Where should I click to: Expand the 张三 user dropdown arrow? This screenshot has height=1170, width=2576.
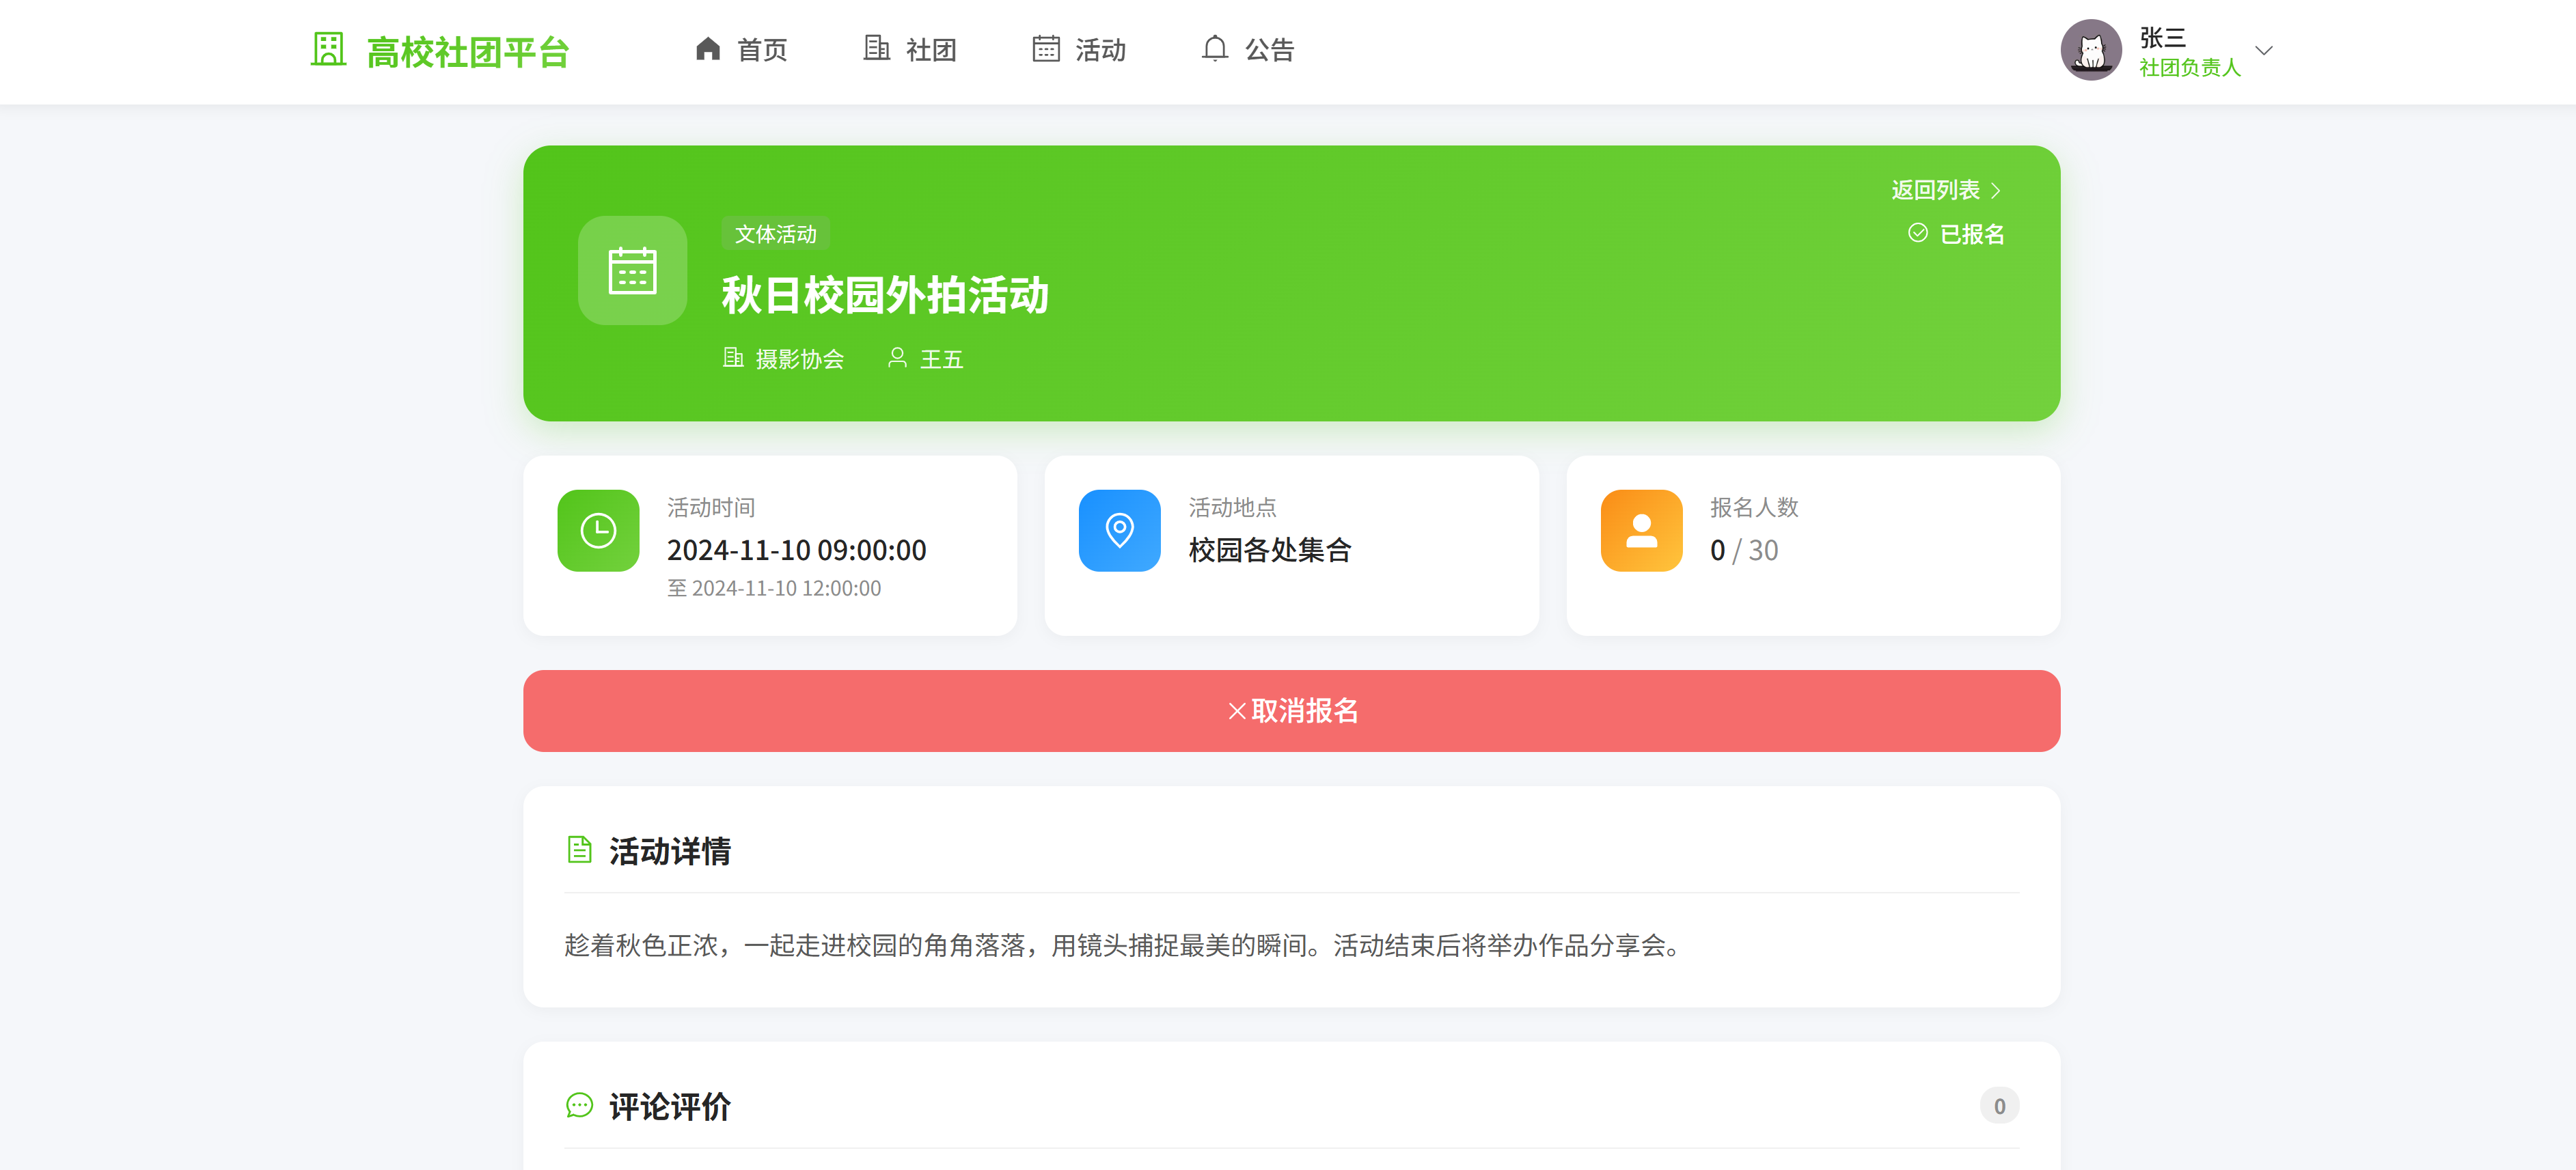click(2264, 50)
